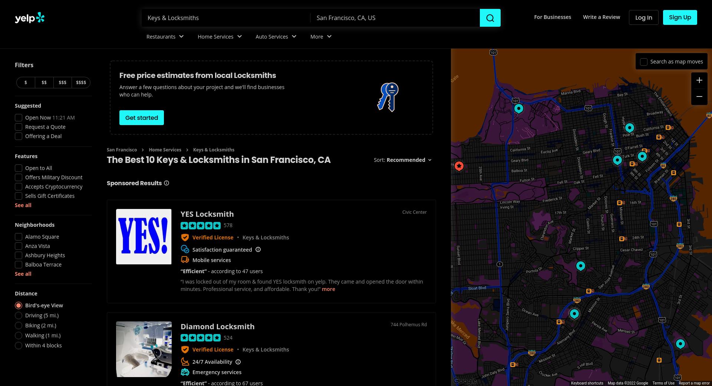This screenshot has height=386, width=712.
Task: Select the $$ price filter
Action: click(x=44, y=82)
